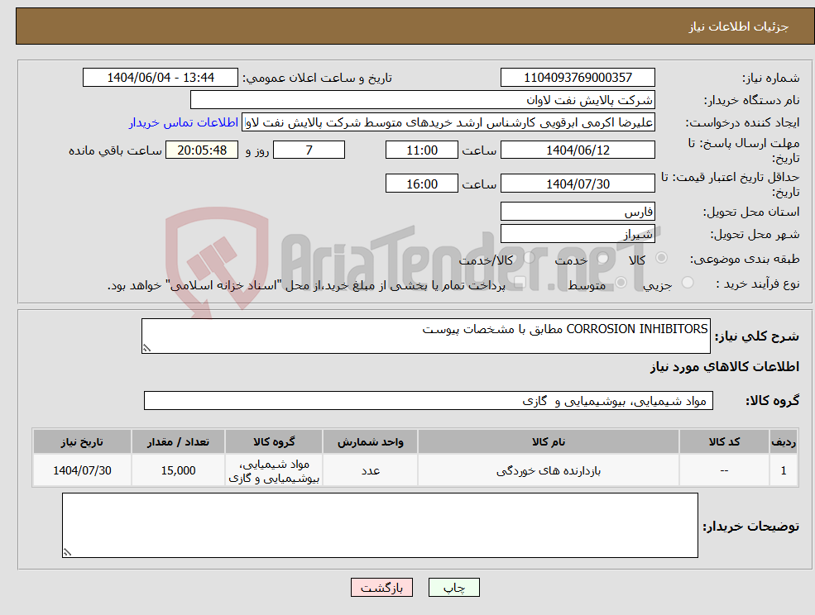Click the resize handle of the buyer remarks box

[68, 550]
